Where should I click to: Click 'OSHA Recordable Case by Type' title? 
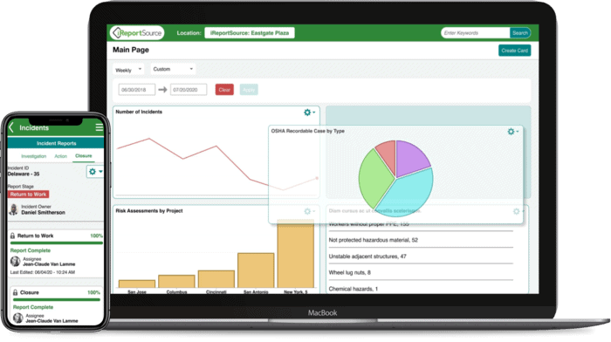tap(308, 131)
